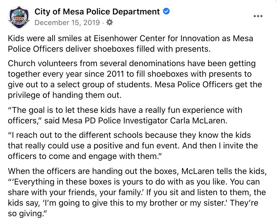277x224 pixels.
Task: Click the phrase 'positive and fun event'
Action: coord(137,146)
